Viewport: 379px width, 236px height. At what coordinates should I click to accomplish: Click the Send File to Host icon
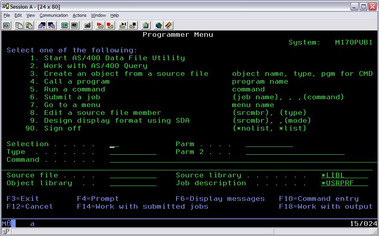pos(42,25)
